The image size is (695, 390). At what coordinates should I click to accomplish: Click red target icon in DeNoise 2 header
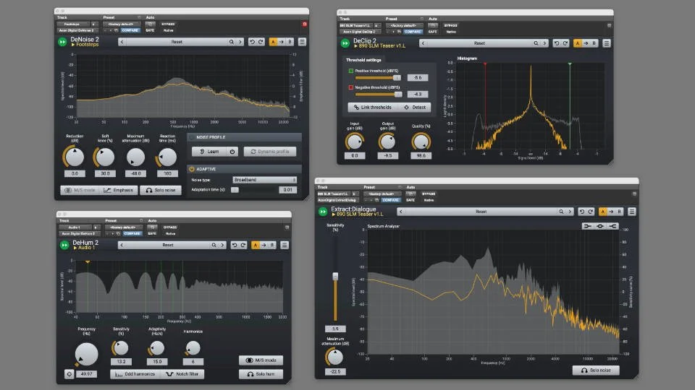click(x=305, y=24)
